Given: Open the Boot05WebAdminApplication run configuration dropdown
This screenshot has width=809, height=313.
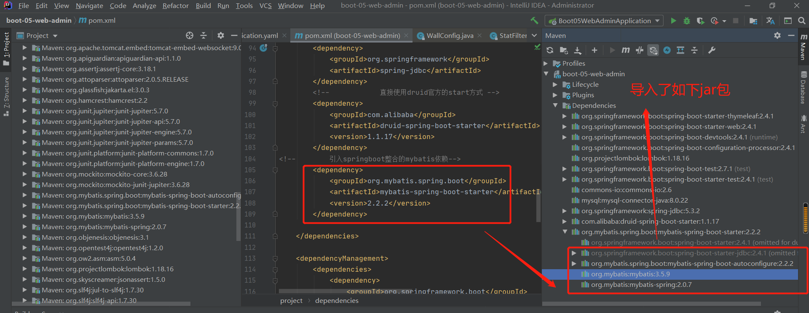Looking at the screenshot, I should [604, 21].
